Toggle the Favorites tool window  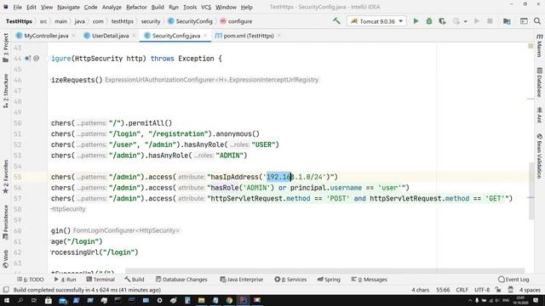5,177
